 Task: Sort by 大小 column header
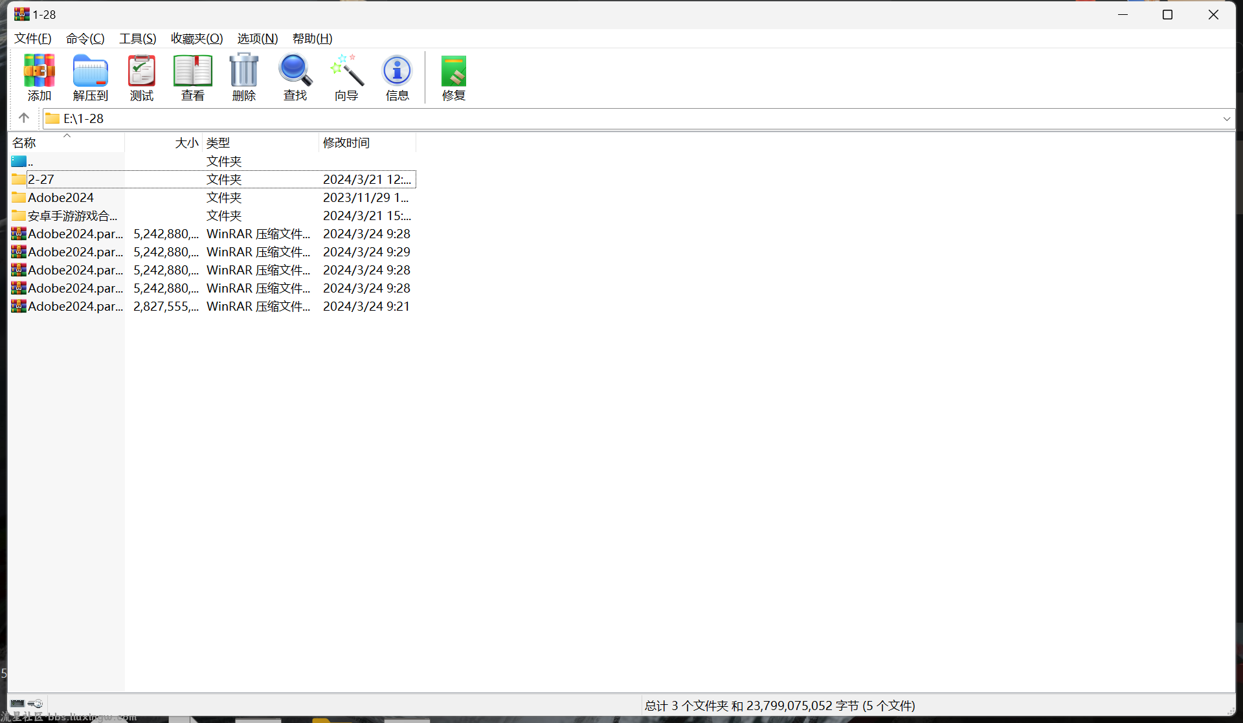164,142
